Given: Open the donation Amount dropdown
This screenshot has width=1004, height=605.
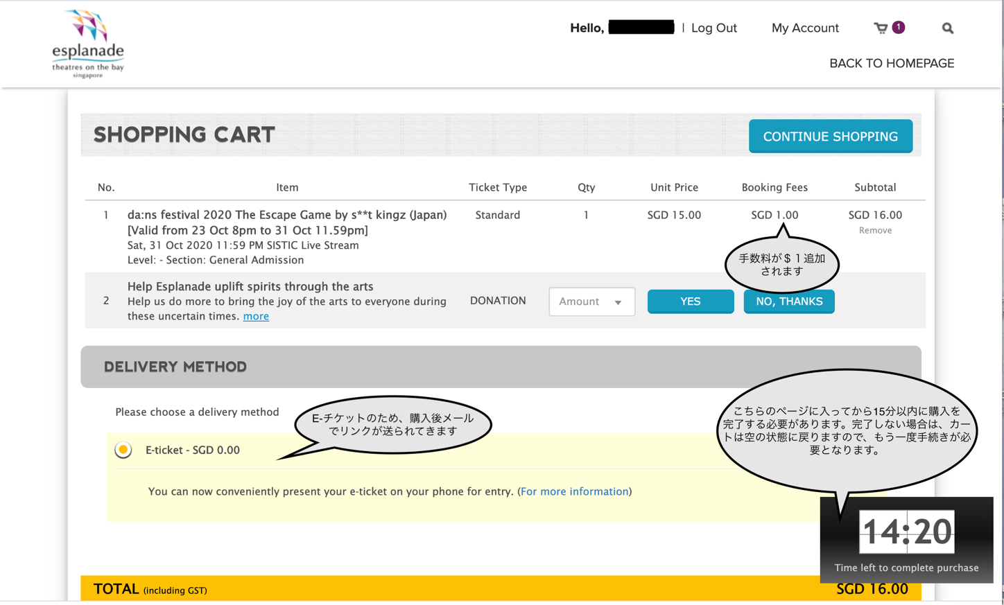Looking at the screenshot, I should tap(591, 301).
